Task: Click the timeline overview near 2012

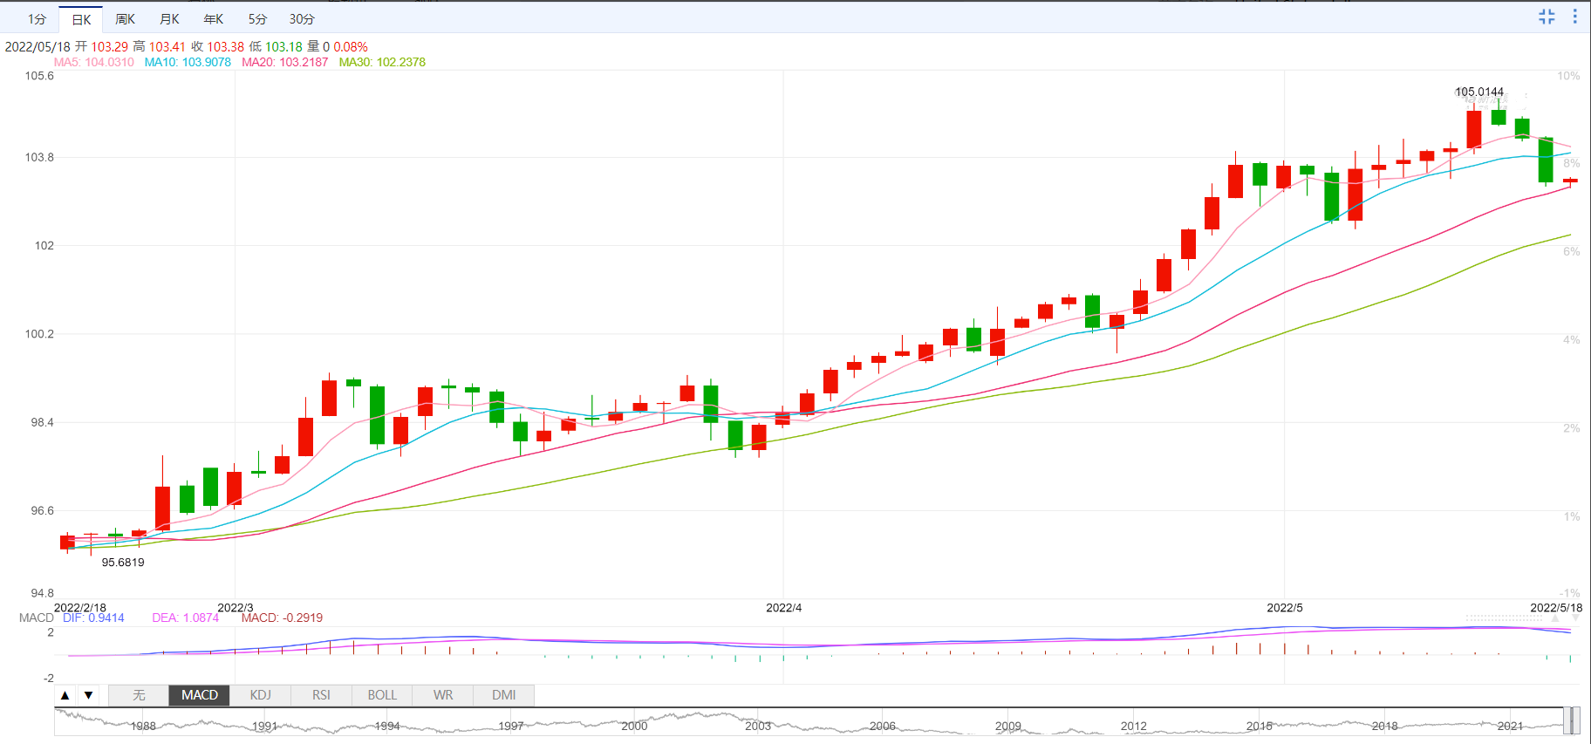Action: tap(1134, 726)
